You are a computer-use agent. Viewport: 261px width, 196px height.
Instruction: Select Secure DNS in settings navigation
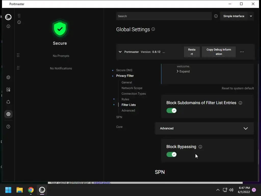[124, 70]
